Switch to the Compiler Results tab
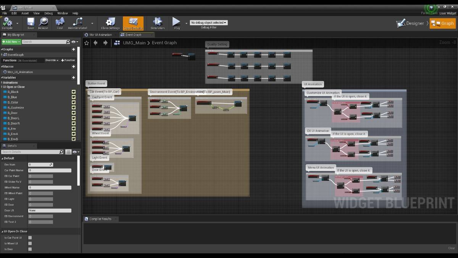Screen dimensions: 458x258 pos(100,219)
